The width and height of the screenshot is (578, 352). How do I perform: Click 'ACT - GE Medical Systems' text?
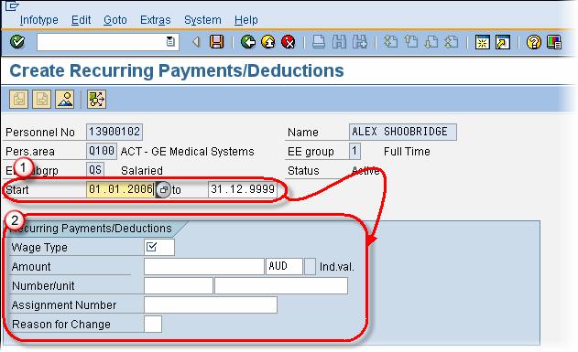(x=188, y=152)
